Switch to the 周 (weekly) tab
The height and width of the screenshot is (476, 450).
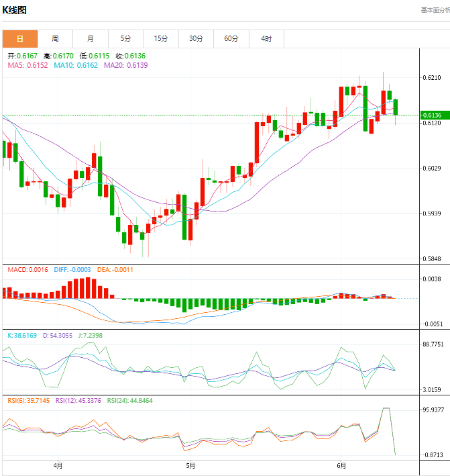tap(55, 39)
